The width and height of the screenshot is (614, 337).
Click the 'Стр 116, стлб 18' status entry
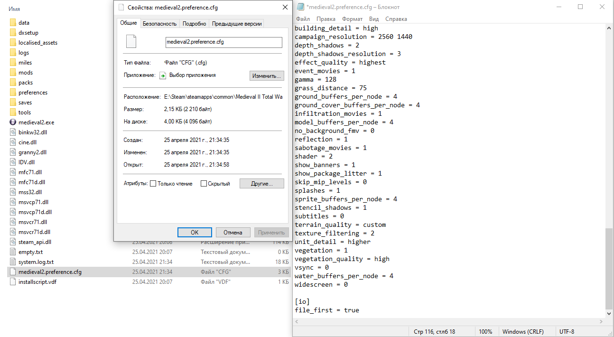(434, 331)
